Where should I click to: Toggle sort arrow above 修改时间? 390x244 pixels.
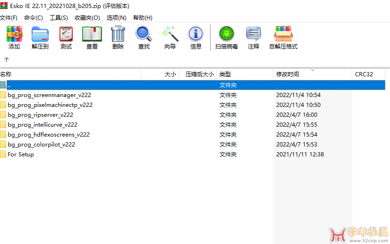(313, 70)
